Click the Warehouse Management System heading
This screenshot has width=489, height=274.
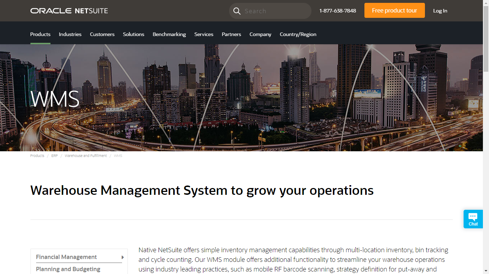coord(202,191)
